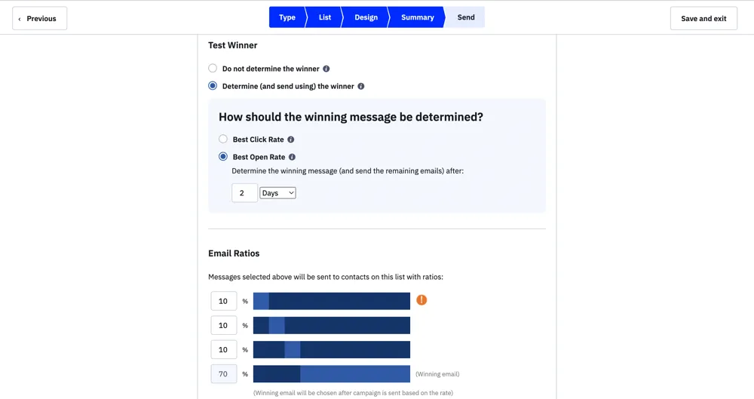Open the Summary step
Image resolution: width=754 pixels, height=399 pixels.
(418, 17)
